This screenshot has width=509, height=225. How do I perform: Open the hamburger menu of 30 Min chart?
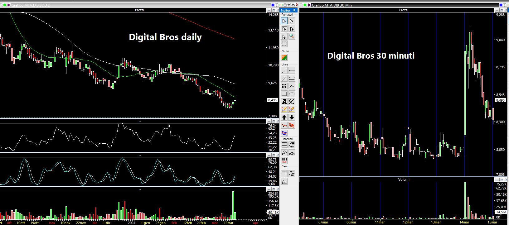(301, 5)
